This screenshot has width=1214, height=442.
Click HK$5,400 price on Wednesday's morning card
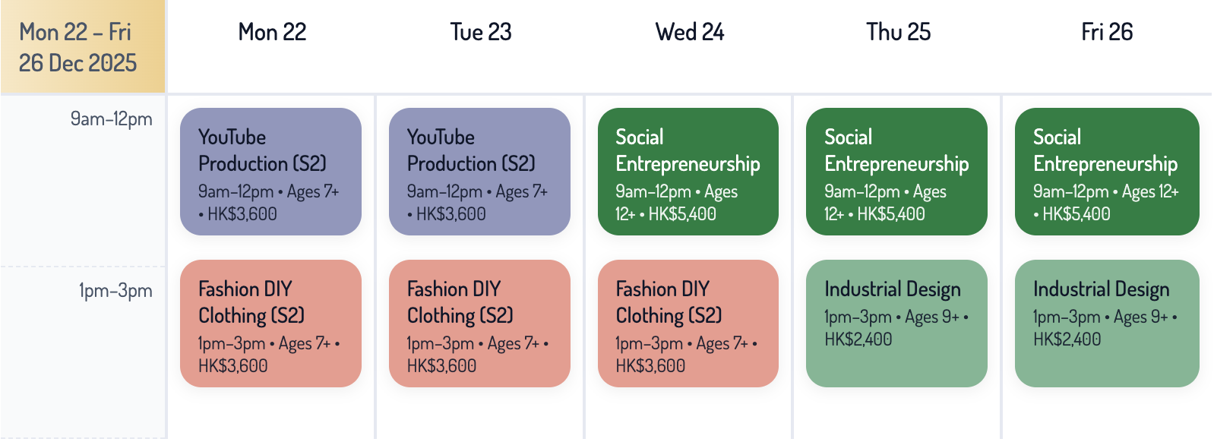click(x=682, y=214)
